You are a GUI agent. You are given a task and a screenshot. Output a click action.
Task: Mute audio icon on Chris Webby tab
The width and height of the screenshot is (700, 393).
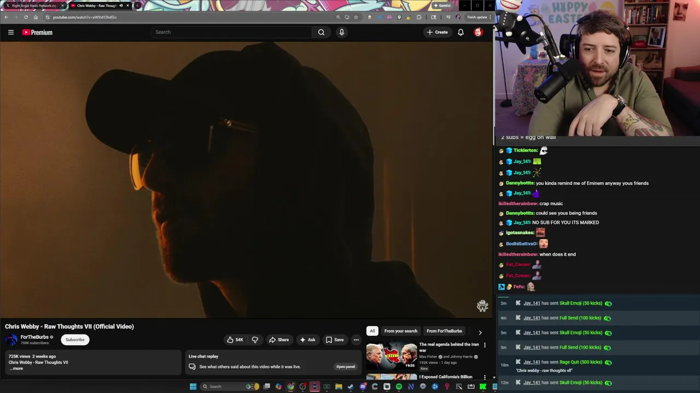(121, 5)
